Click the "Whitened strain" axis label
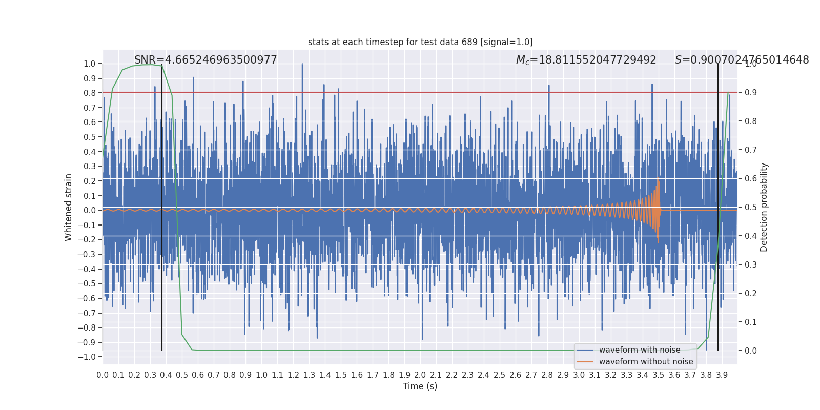 coord(69,207)
